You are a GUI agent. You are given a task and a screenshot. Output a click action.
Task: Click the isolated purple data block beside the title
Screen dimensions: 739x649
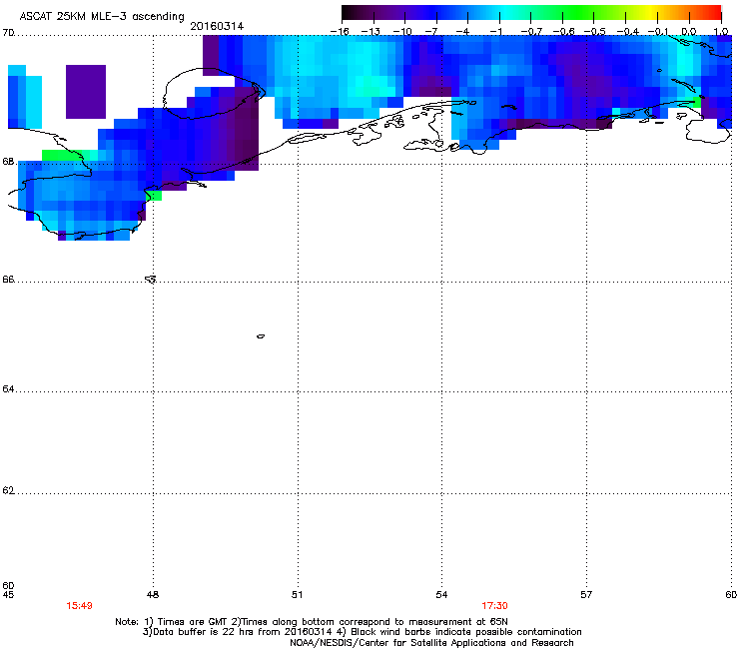(86, 92)
